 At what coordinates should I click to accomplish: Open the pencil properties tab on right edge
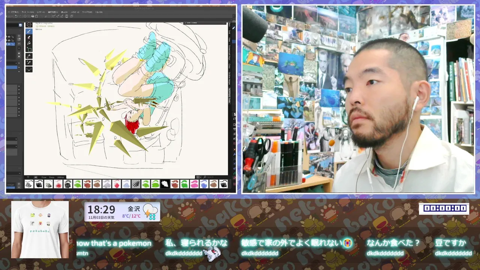[234, 28]
